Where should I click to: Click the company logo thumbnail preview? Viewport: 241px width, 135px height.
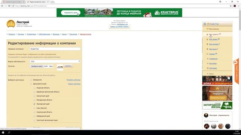tap(60, 67)
